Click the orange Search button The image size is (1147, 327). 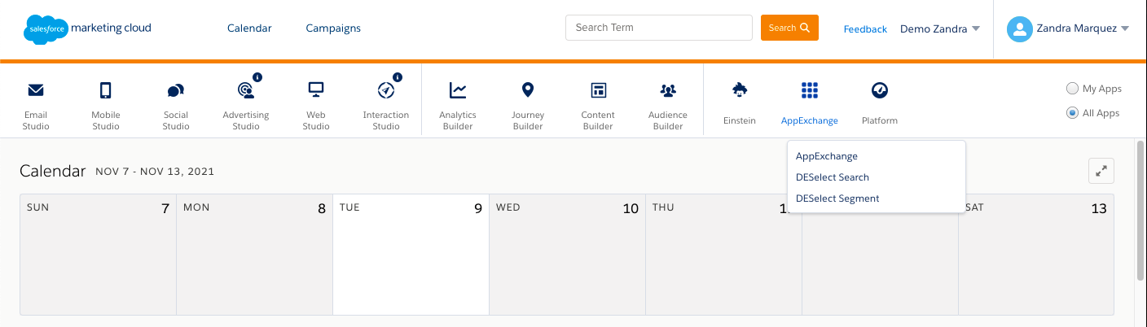(x=789, y=28)
